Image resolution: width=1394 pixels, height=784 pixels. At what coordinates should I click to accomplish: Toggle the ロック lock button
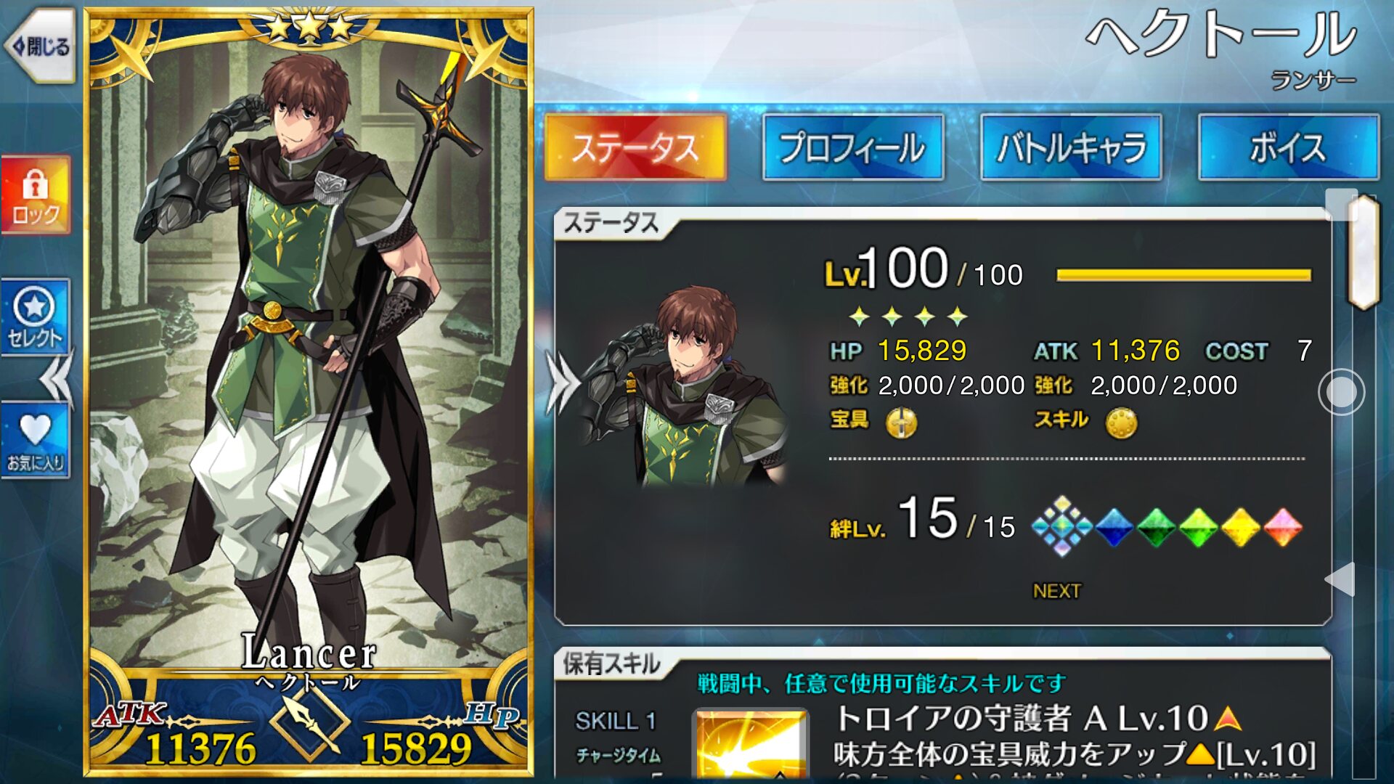coord(36,195)
